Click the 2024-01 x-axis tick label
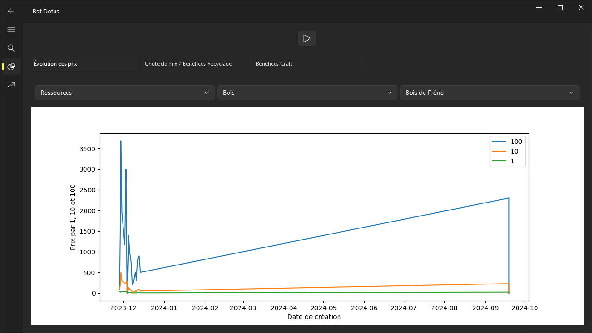 164,308
